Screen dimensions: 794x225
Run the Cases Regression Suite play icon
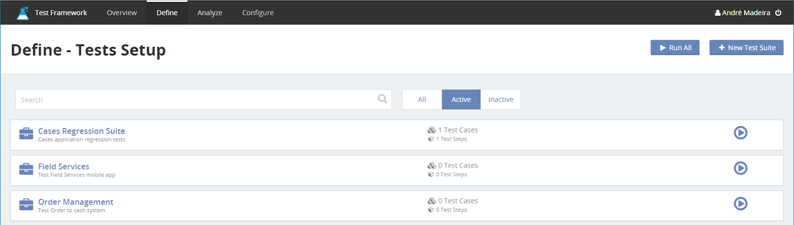[x=740, y=133]
